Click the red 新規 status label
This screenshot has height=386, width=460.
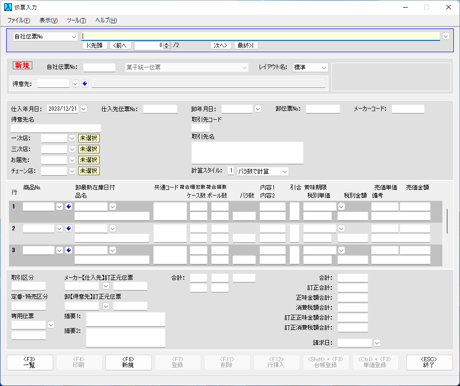22,66
